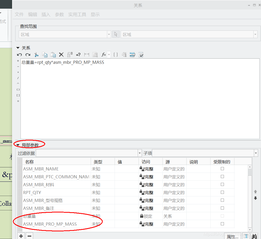Insert multiply operator from side bar
This screenshot has width=261, height=239.
[18, 72]
